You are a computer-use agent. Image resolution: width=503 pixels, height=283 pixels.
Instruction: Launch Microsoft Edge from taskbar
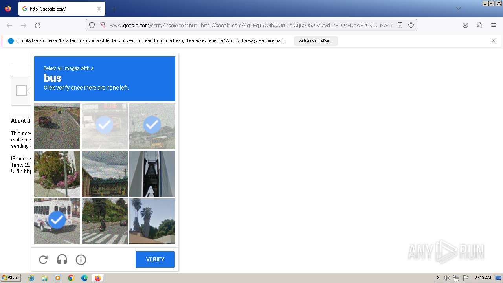tap(84, 278)
